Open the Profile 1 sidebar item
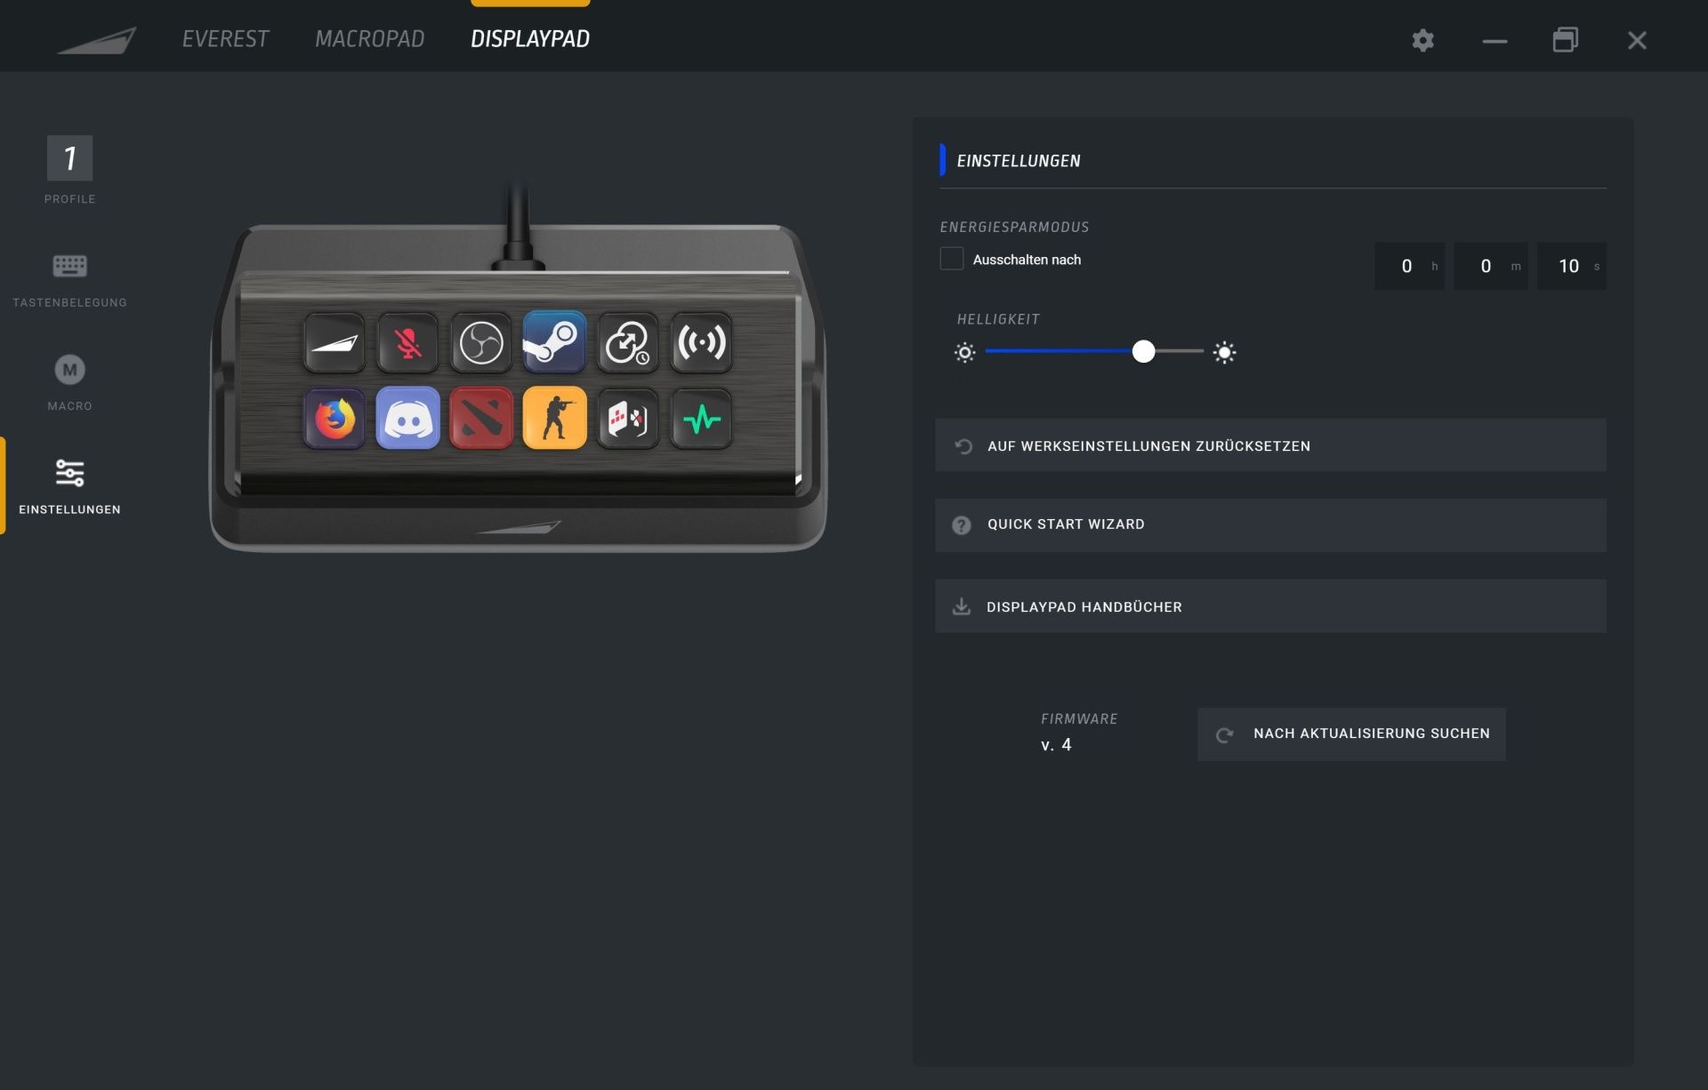 [x=69, y=170]
